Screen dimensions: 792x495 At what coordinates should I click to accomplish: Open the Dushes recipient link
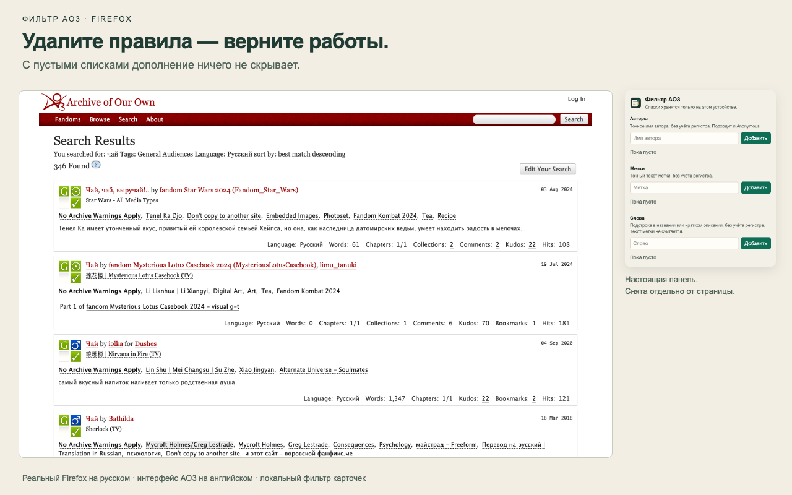click(x=145, y=343)
